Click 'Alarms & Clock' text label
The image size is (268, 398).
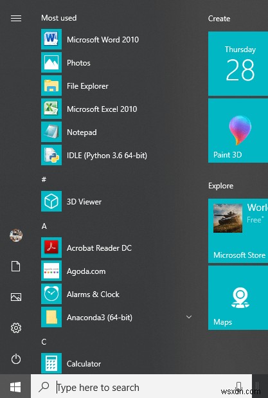(93, 294)
